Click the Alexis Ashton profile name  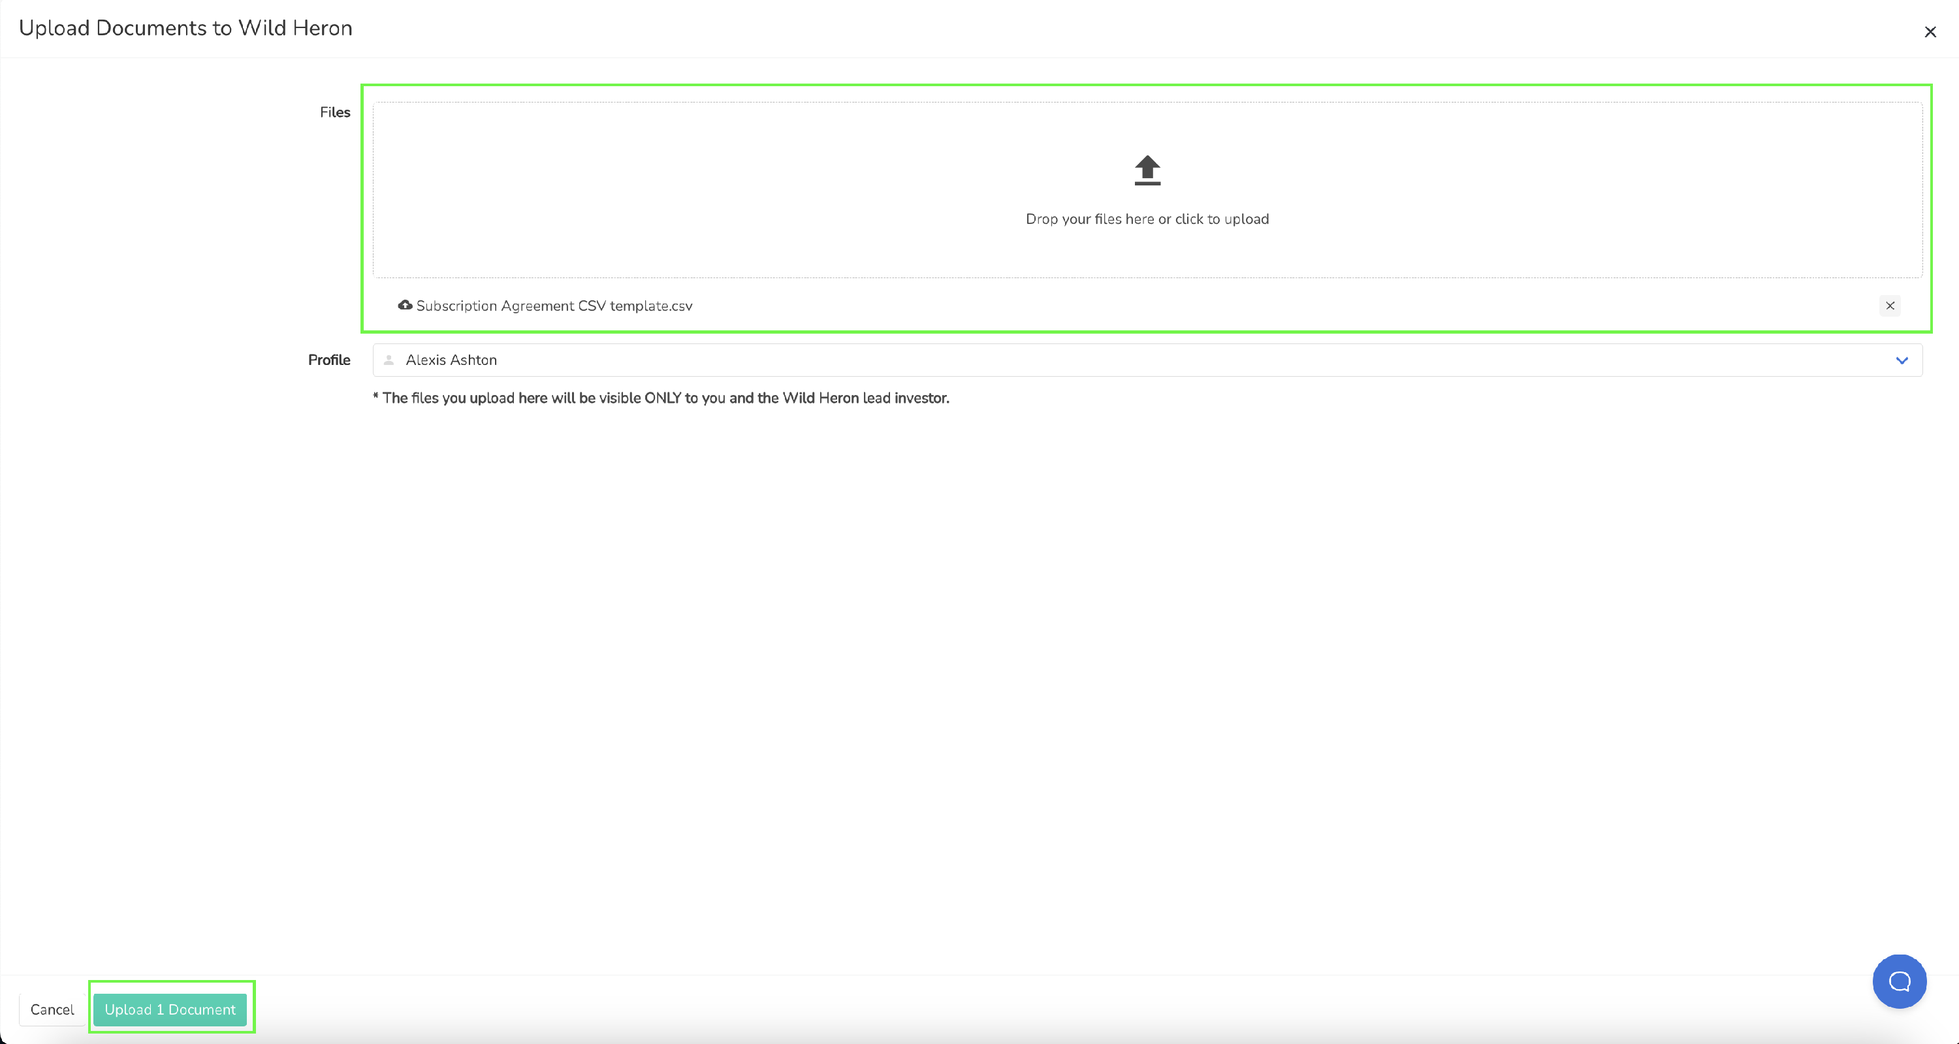[x=451, y=360]
